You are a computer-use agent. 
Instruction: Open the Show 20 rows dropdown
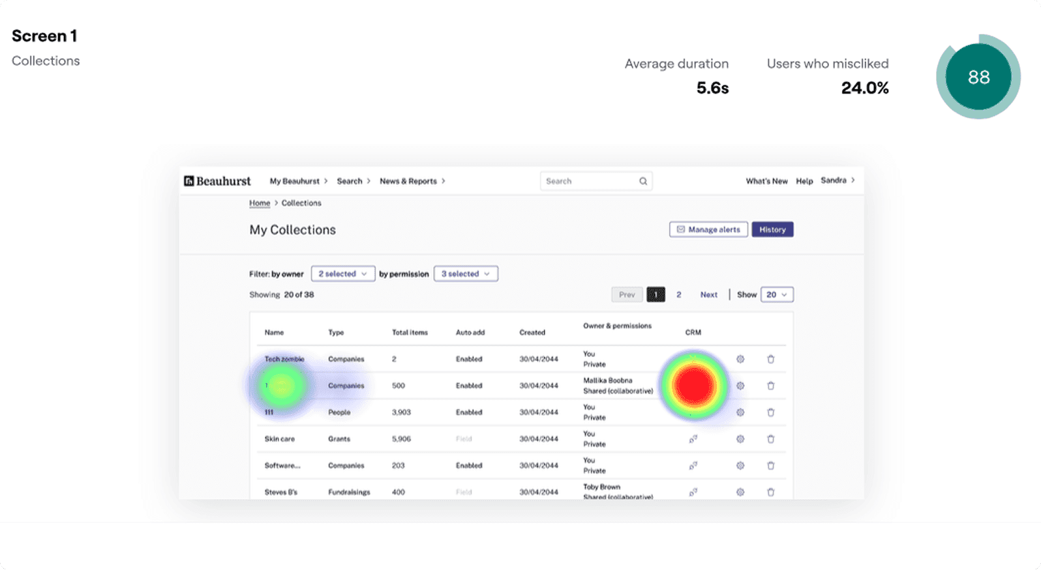(x=777, y=295)
